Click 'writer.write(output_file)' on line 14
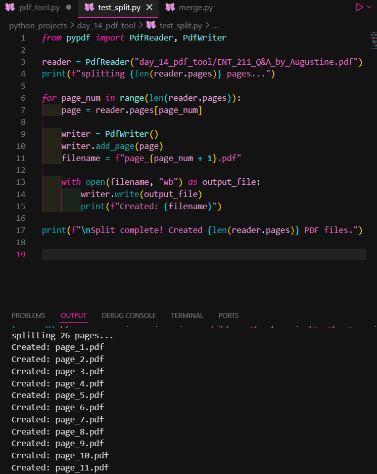This screenshot has width=377, height=474. pyautogui.click(x=142, y=194)
